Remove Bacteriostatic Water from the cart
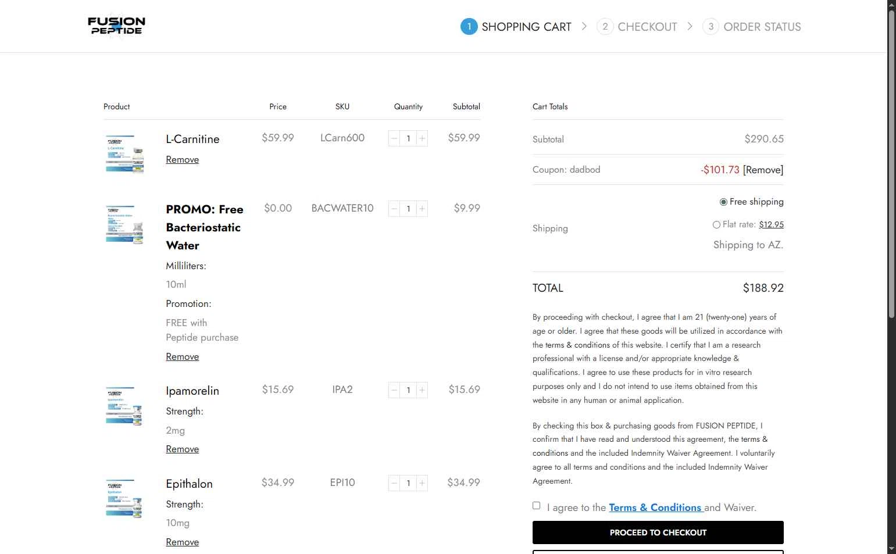Image resolution: width=896 pixels, height=554 pixels. click(183, 356)
